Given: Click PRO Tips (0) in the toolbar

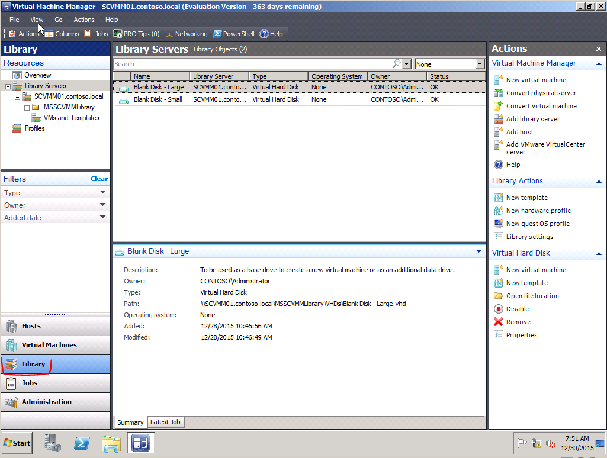Looking at the screenshot, I should 136,34.
